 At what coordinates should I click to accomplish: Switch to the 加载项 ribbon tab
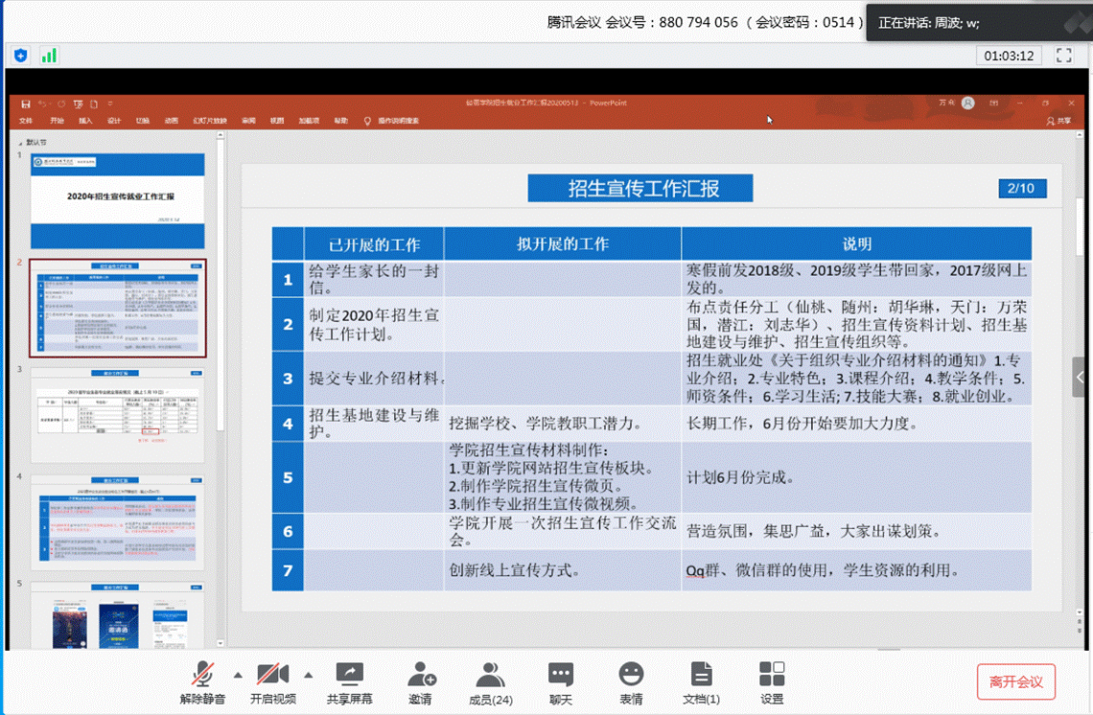309,121
